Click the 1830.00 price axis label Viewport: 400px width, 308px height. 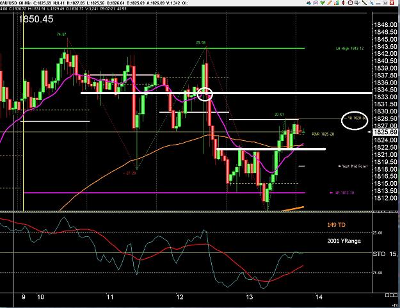click(385, 111)
